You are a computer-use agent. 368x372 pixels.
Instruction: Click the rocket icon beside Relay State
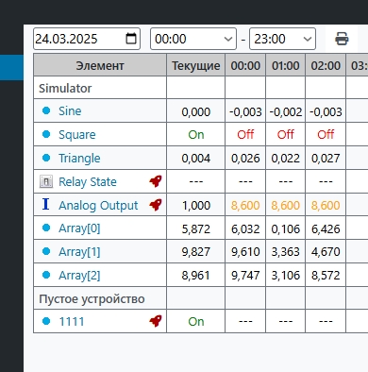[x=156, y=181]
